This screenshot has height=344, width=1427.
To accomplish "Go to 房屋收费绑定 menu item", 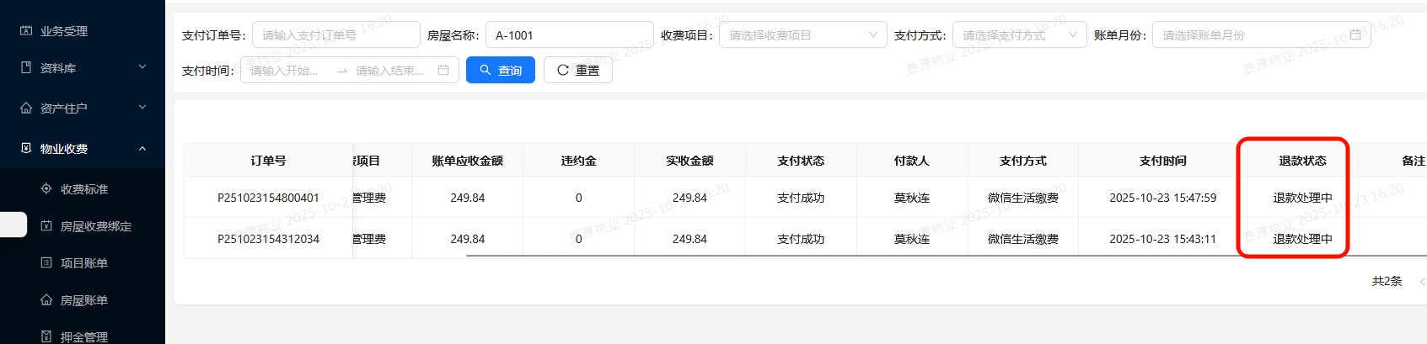I will pos(95,226).
